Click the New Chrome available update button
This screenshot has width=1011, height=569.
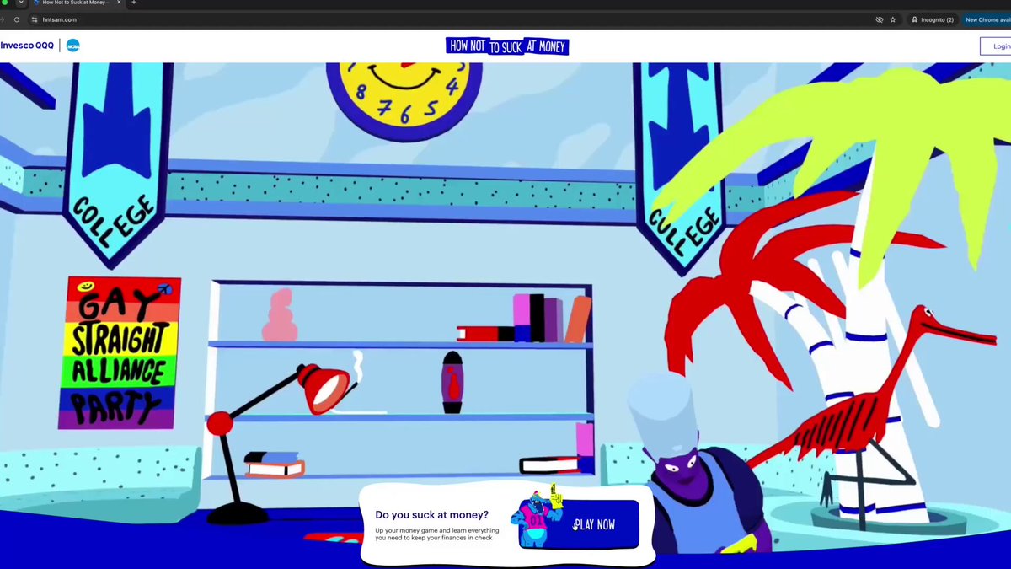click(987, 19)
